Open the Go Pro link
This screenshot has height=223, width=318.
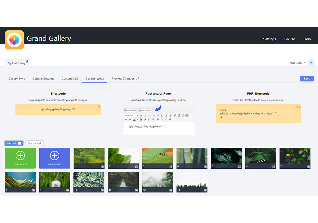290,39
